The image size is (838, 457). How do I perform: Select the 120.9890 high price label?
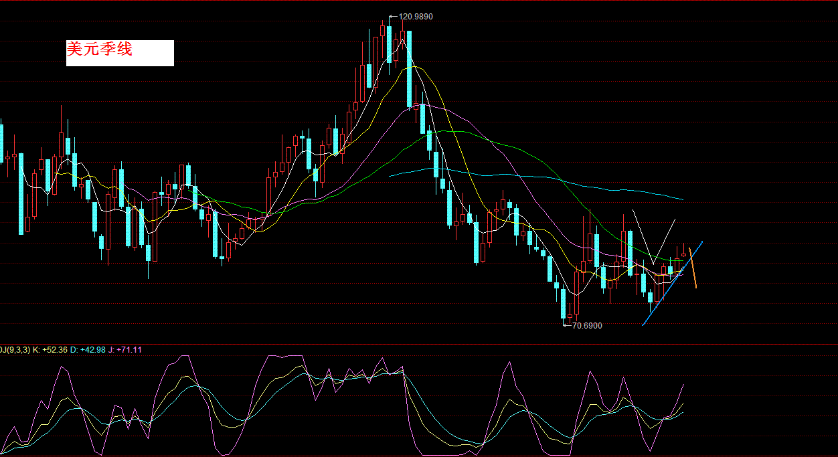[x=416, y=16]
